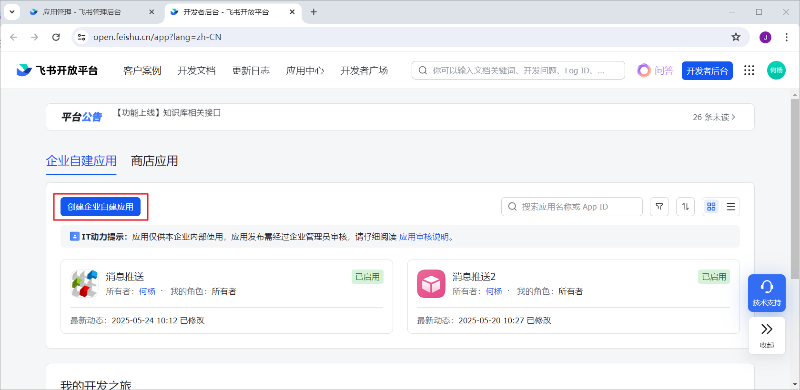Click the 搜索应用名称或 App ID field

572,207
